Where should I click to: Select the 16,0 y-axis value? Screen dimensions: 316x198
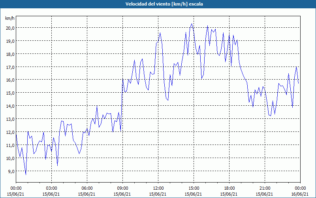(x=11, y=80)
